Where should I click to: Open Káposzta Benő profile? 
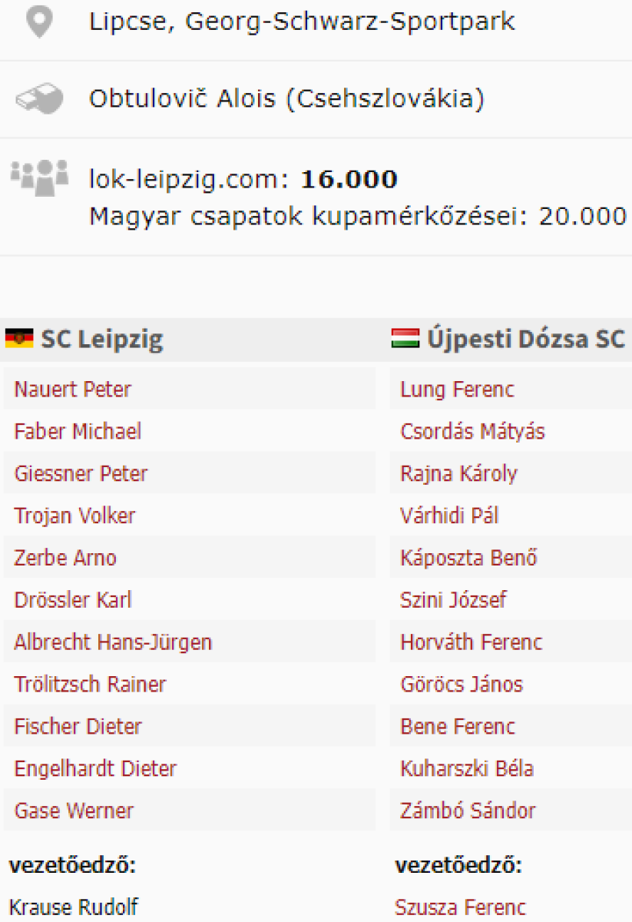468,558
